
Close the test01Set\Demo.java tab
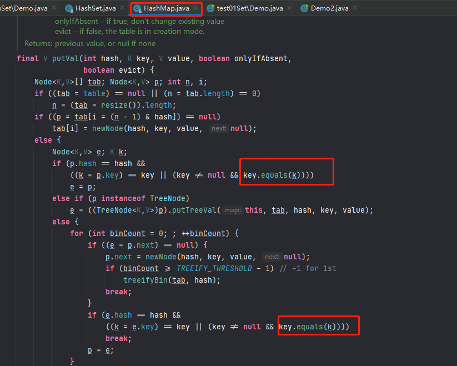pos(289,8)
